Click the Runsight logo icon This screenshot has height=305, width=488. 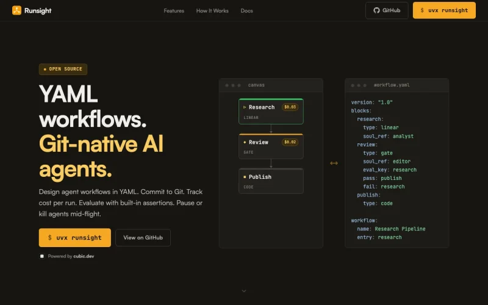click(x=17, y=10)
